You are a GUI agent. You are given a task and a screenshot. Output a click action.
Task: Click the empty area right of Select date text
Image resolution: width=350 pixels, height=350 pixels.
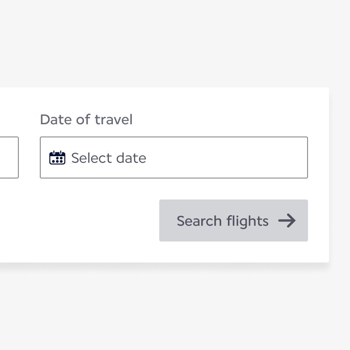pyautogui.click(x=227, y=157)
